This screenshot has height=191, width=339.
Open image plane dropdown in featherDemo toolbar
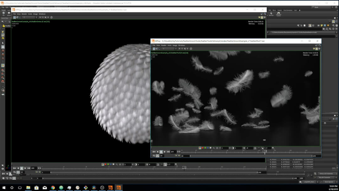[30, 17]
